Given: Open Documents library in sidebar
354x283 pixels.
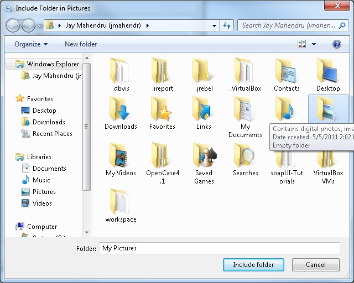Looking at the screenshot, I should coord(44,169).
